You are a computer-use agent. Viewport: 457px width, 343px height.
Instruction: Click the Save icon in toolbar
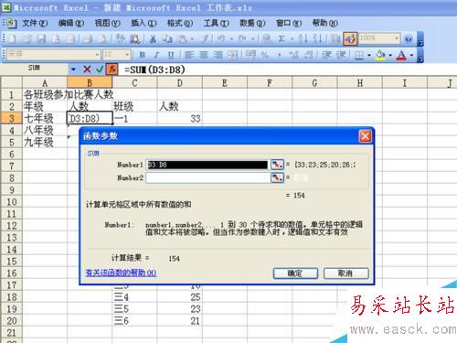(x=41, y=39)
